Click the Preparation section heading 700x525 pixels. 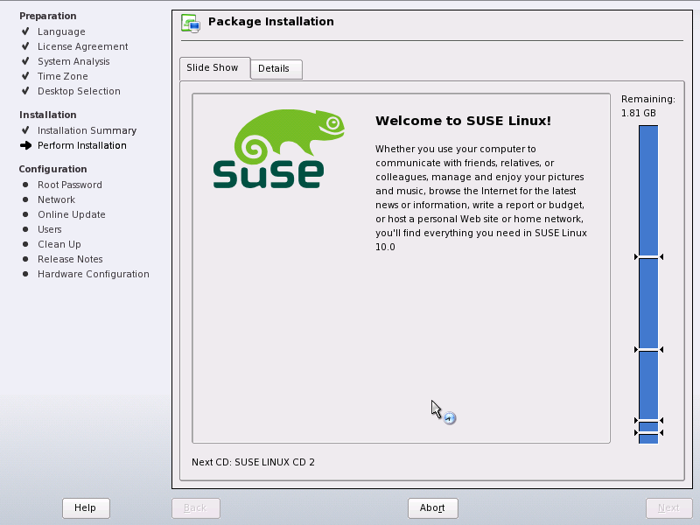coord(48,16)
